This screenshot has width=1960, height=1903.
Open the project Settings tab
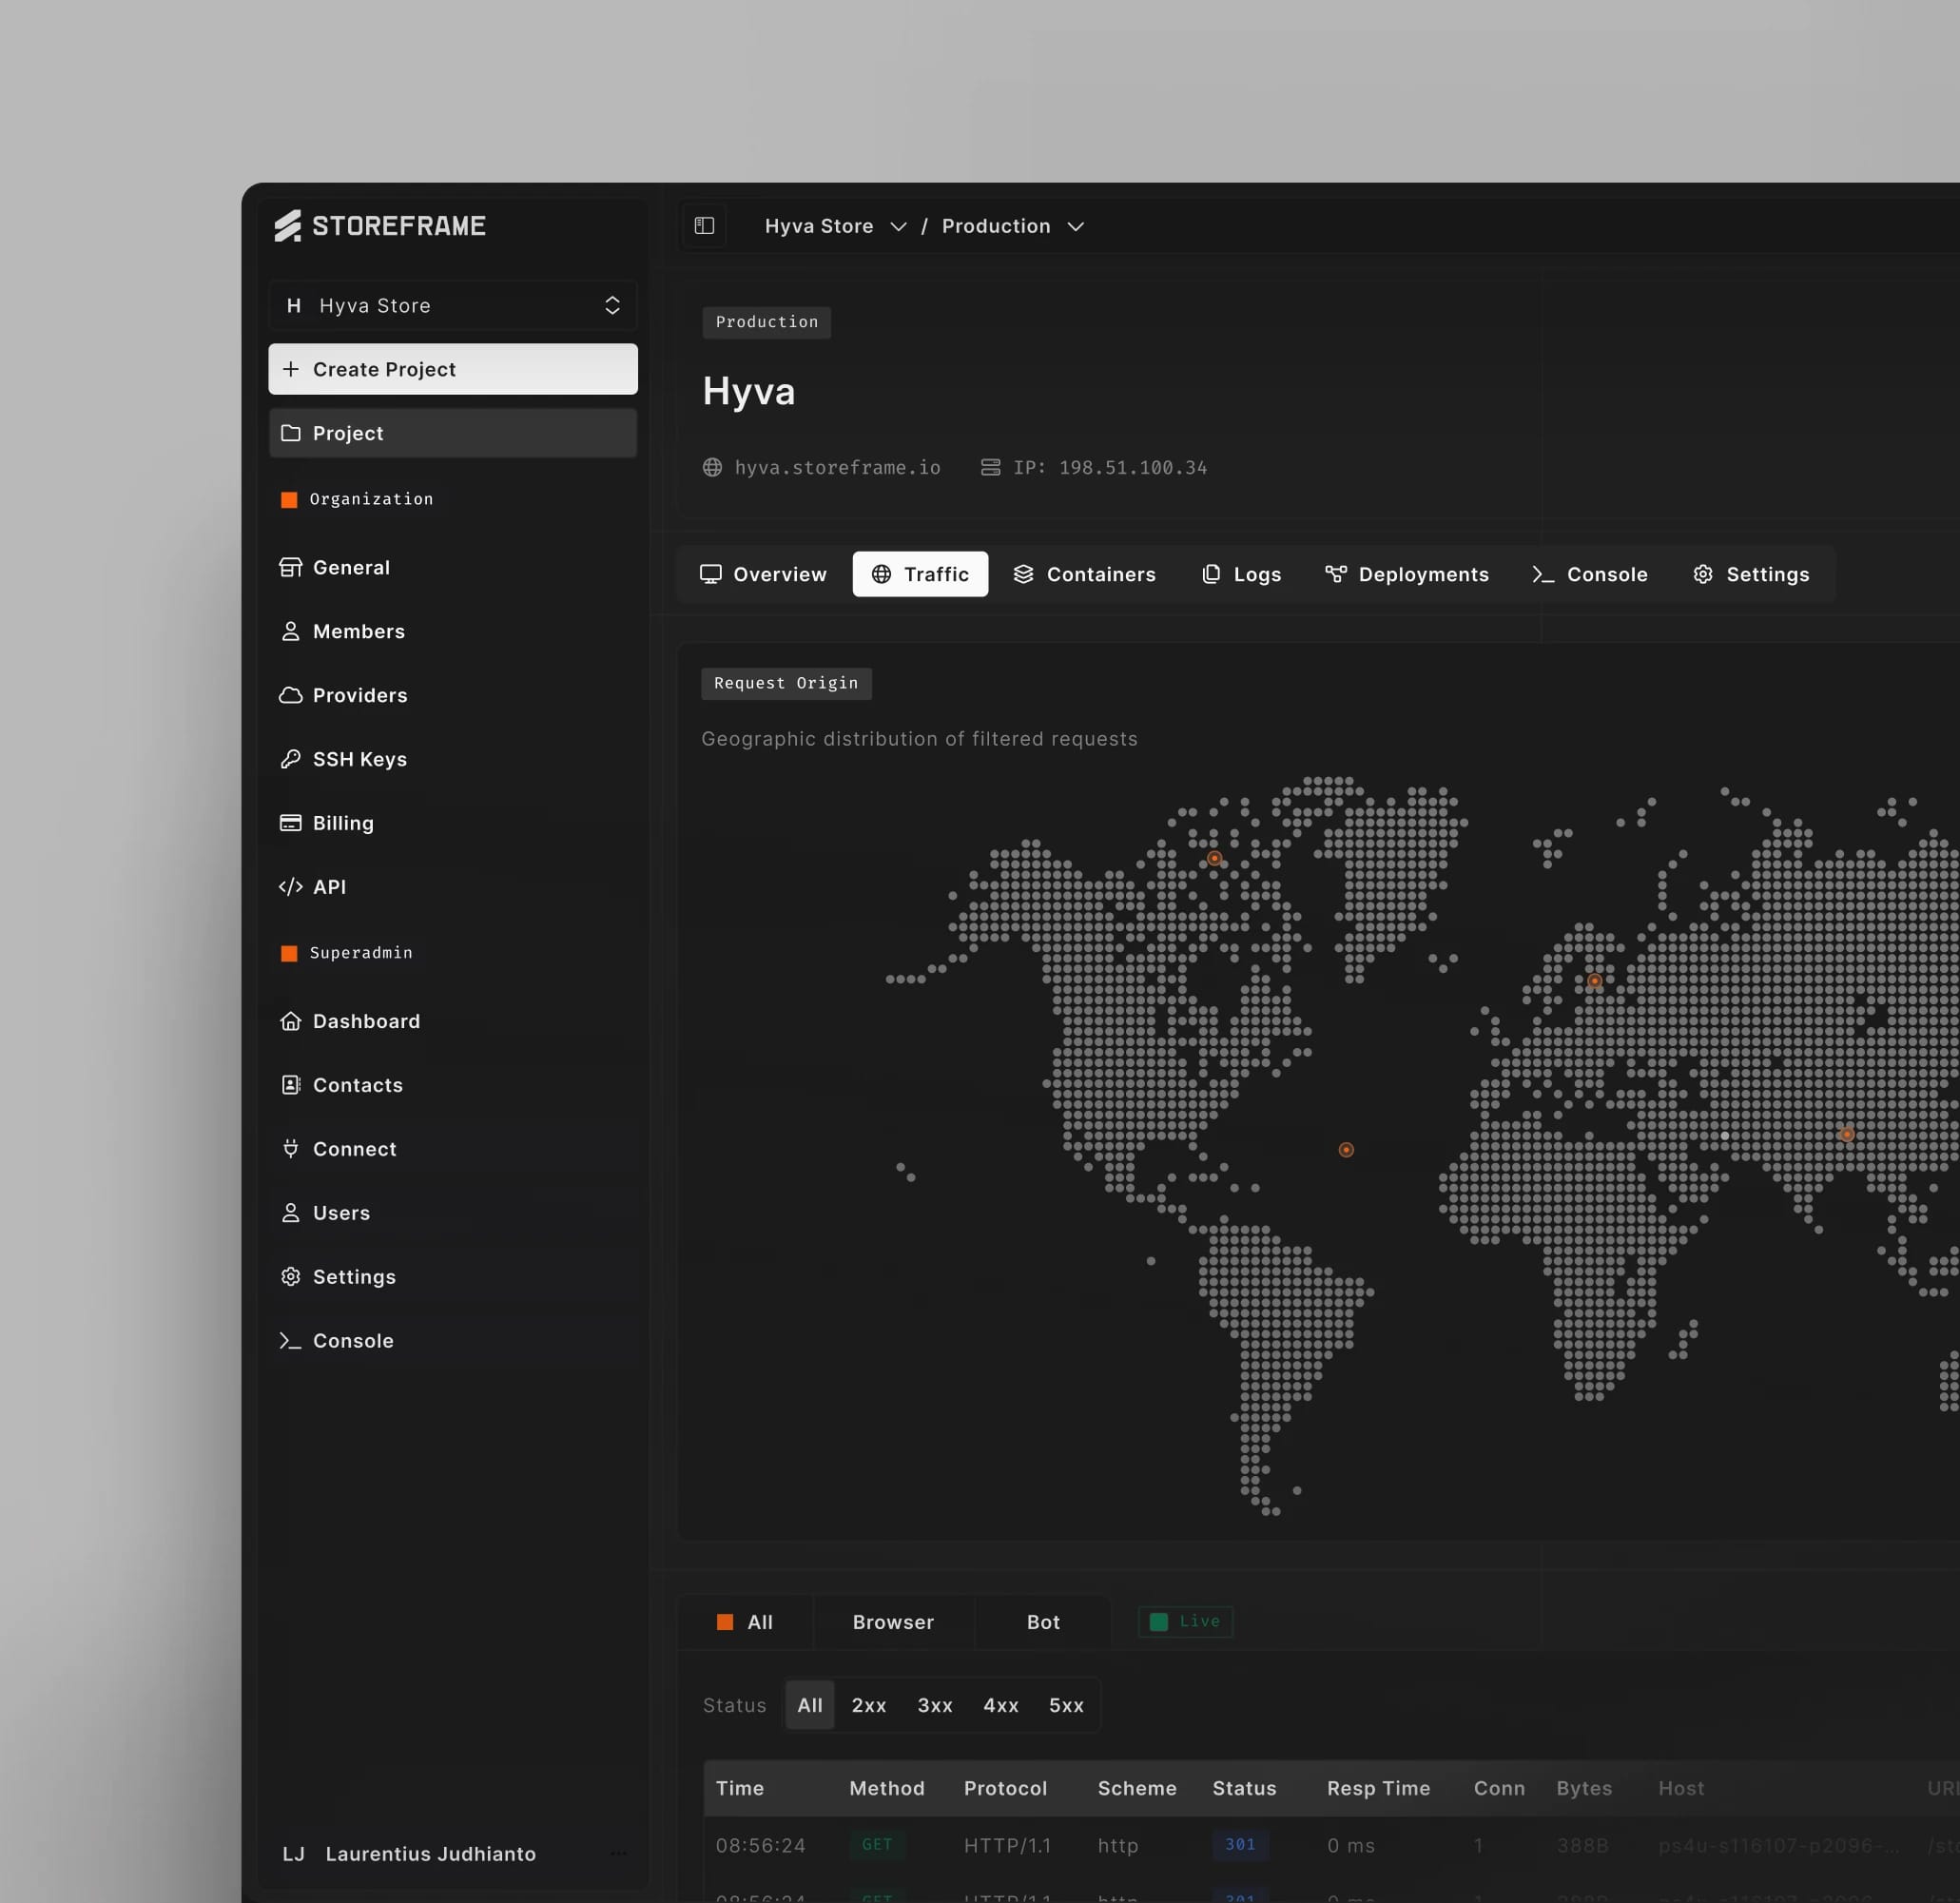pos(1751,574)
